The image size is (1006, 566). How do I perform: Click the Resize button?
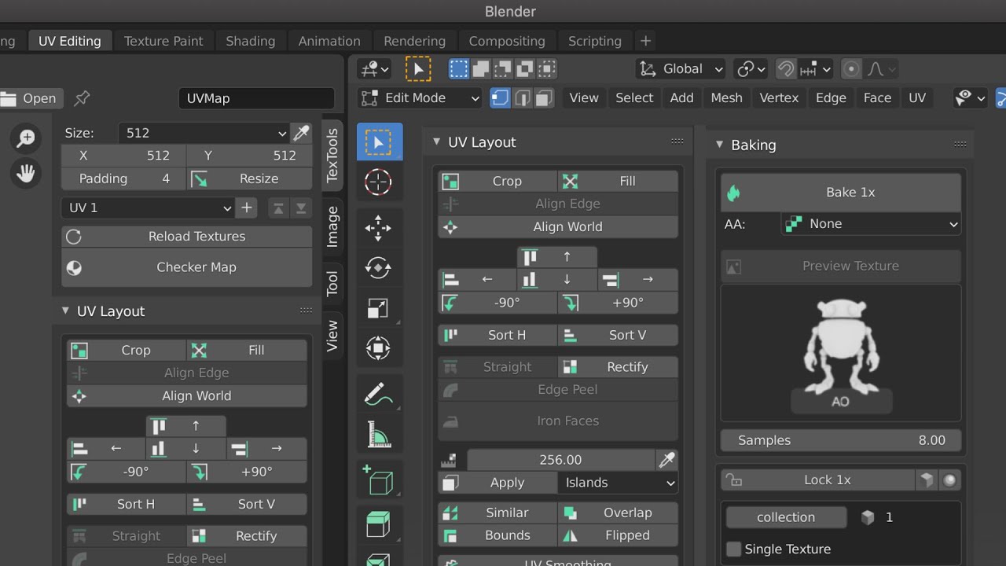(x=250, y=178)
